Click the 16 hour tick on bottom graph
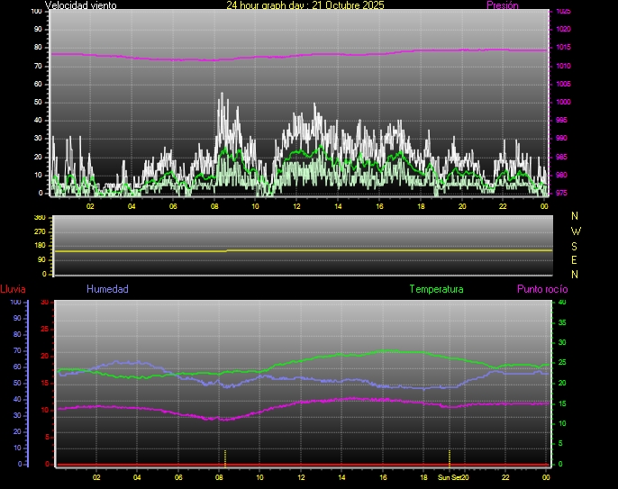Image resolution: width=618 pixels, height=489 pixels. [383, 478]
